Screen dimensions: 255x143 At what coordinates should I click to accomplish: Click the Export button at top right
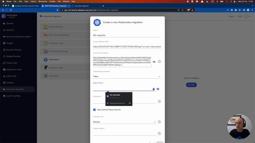coord(231,16)
